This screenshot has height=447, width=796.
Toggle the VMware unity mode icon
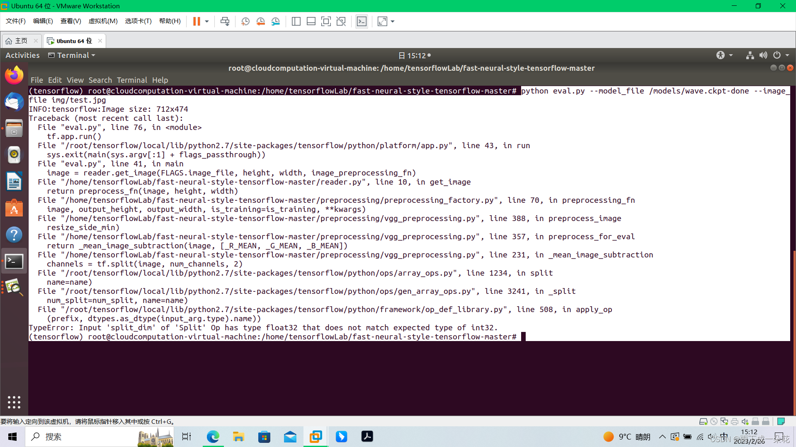(341, 21)
